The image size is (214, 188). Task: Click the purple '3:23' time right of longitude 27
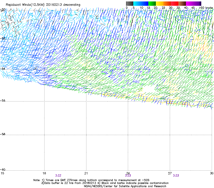click(176, 176)
